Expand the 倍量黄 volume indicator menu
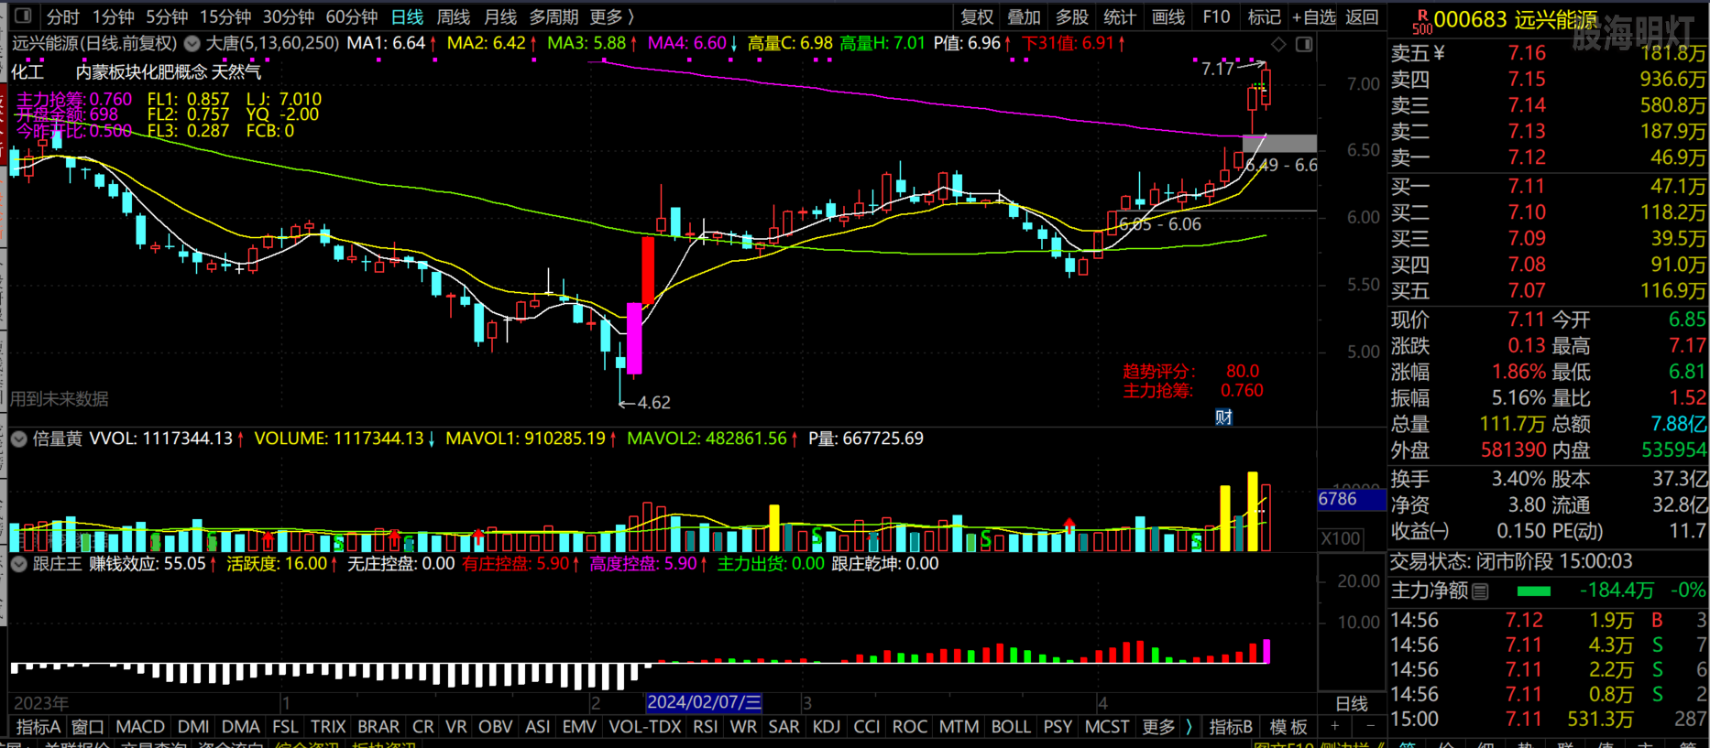Screen dimensions: 1710x748 (19, 439)
